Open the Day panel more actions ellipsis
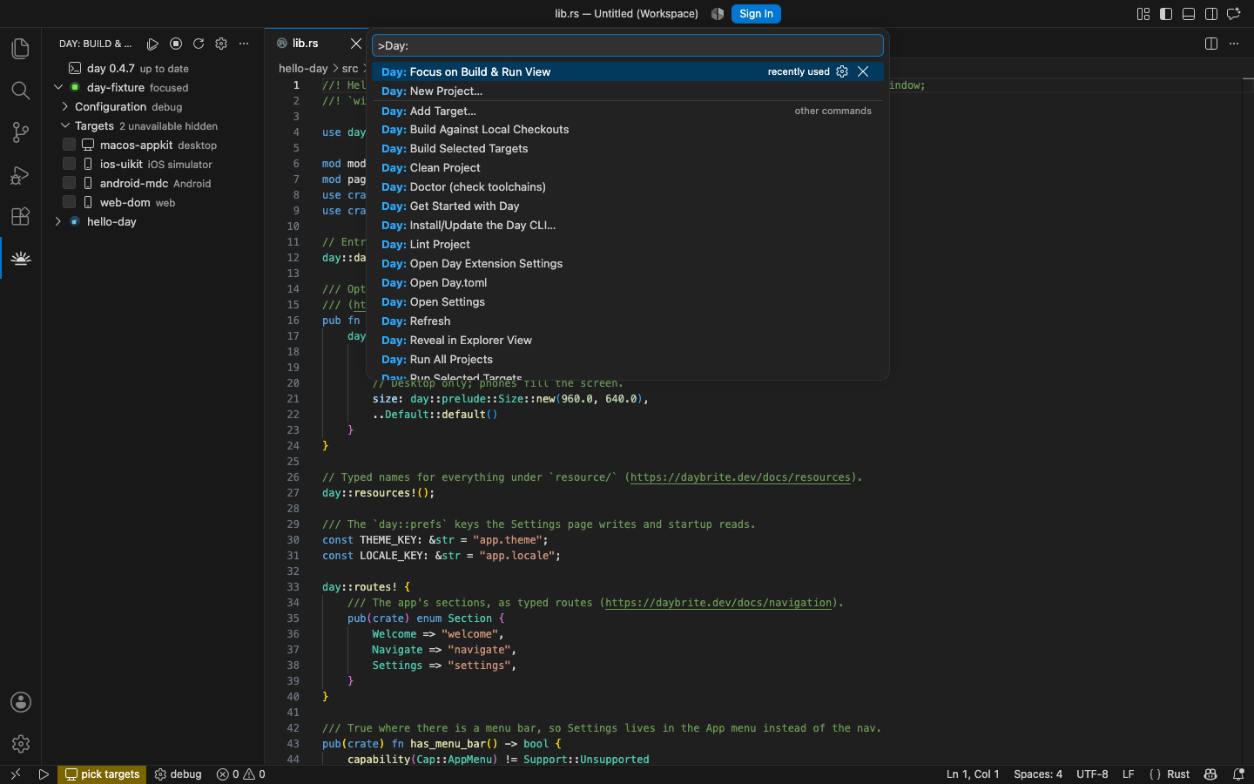This screenshot has width=1254, height=784. [244, 44]
